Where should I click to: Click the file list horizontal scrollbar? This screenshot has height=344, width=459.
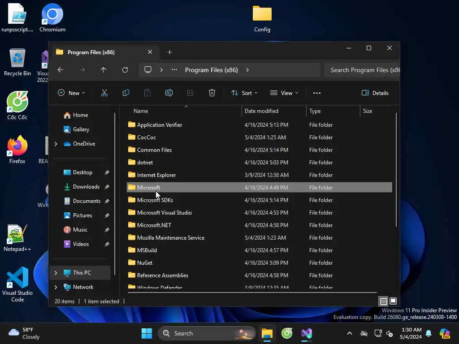pos(252,292)
